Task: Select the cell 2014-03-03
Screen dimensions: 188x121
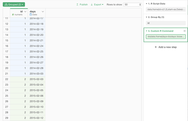Action: click(37, 74)
